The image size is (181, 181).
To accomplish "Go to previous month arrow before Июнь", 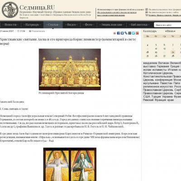I will point(166,31).
